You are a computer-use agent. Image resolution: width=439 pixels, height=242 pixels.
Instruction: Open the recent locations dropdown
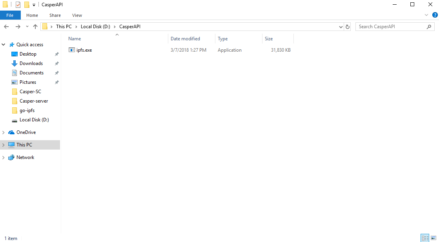(x=27, y=27)
